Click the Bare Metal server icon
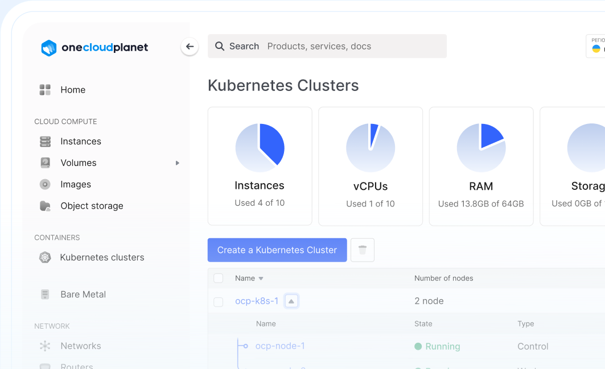605x369 pixels. pyautogui.click(x=45, y=295)
